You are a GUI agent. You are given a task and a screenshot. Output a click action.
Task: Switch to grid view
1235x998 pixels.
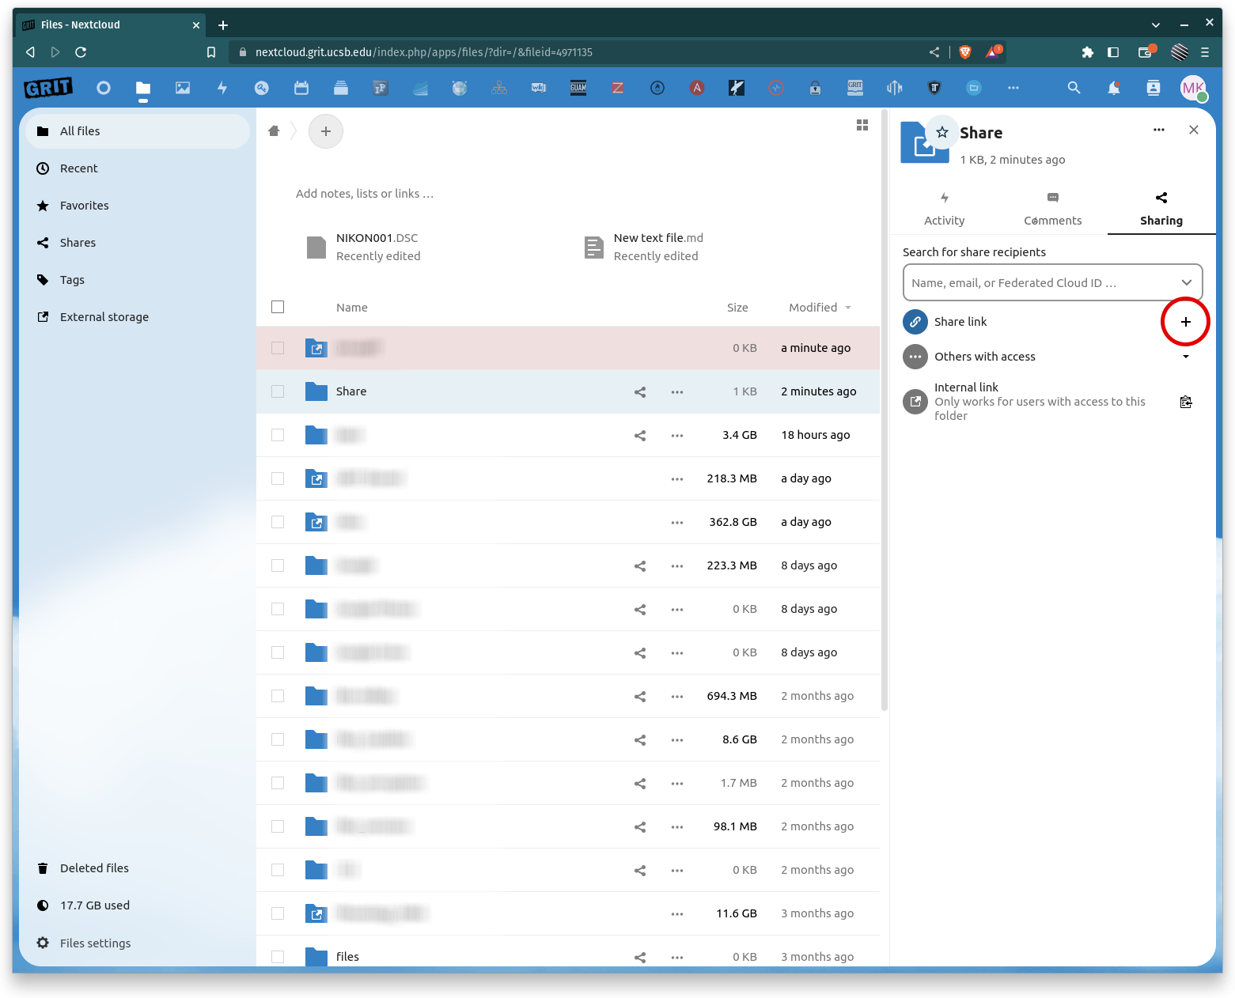(862, 125)
